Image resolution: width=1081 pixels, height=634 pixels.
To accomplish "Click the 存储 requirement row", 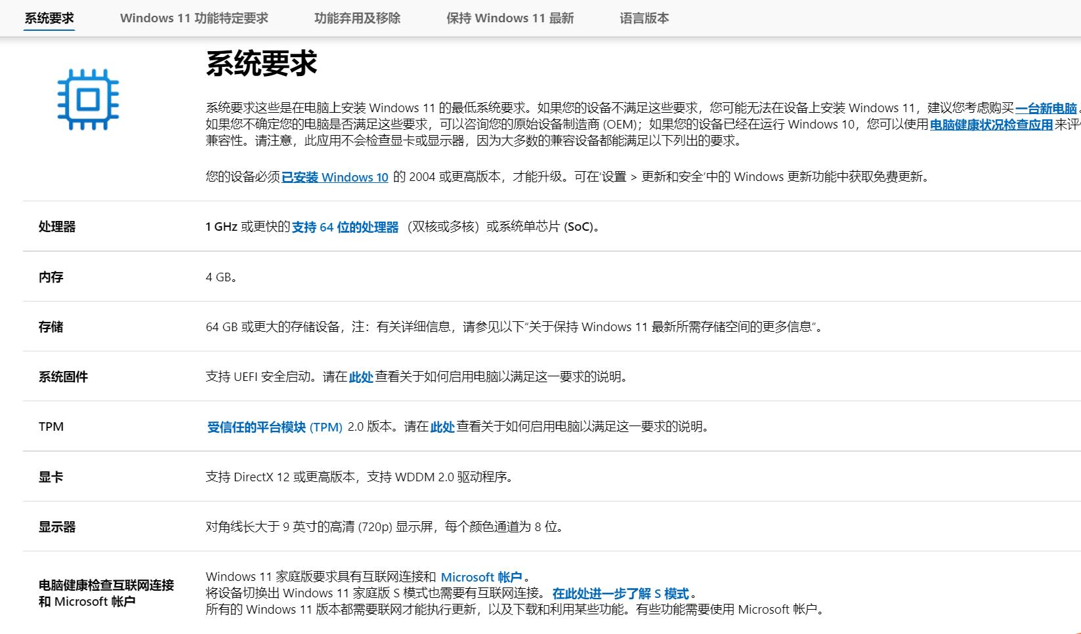I will 51,327.
